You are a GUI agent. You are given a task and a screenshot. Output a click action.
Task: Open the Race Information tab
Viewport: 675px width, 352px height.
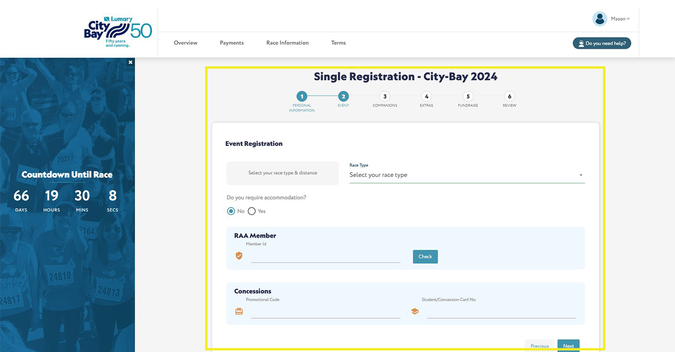coord(287,43)
